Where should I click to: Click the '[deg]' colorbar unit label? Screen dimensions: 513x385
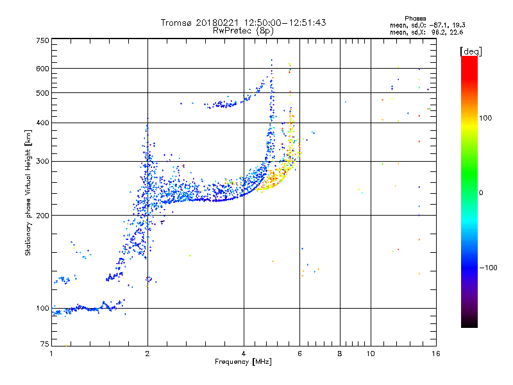coord(471,51)
